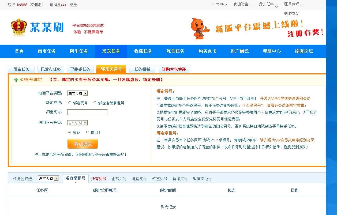Expand the 我的任务 menu
This screenshot has width=337, height=215.
pos(268,5)
